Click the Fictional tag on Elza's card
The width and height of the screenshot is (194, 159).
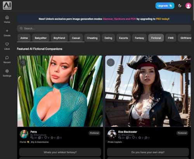coord(182,133)
